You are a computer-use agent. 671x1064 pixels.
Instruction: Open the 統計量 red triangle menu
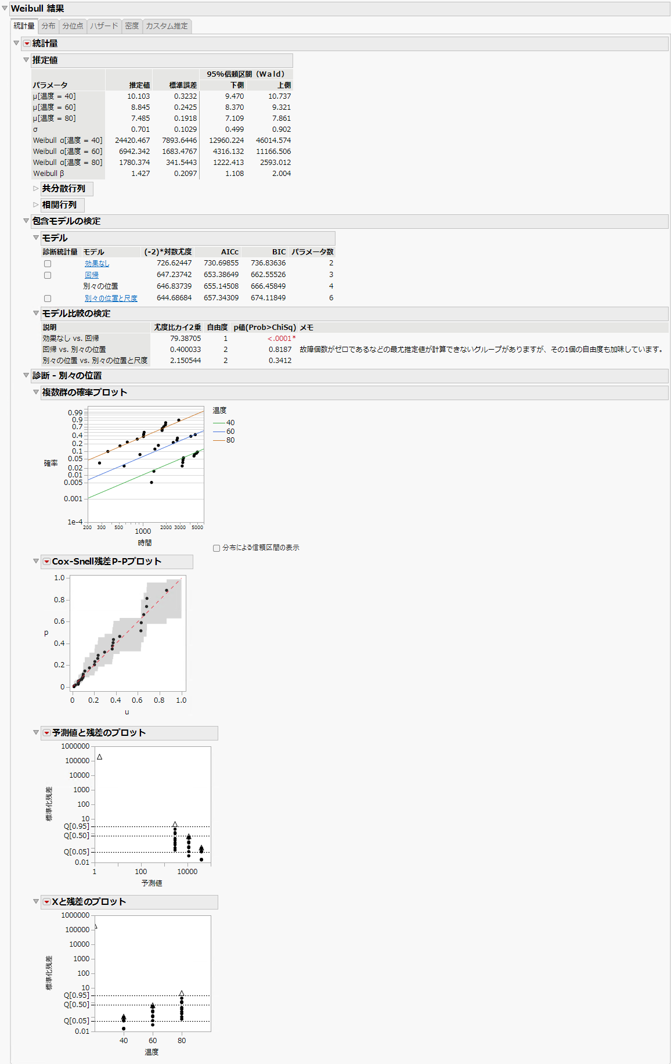[27, 44]
